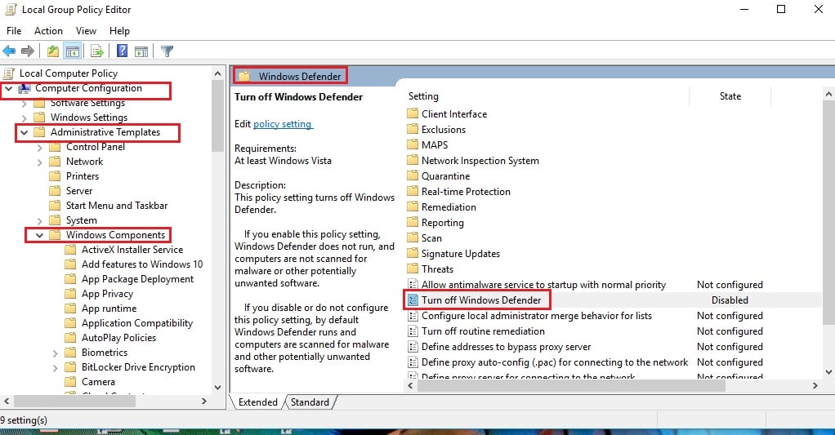835x435 pixels.
Task: Click the State column header
Action: pos(730,95)
